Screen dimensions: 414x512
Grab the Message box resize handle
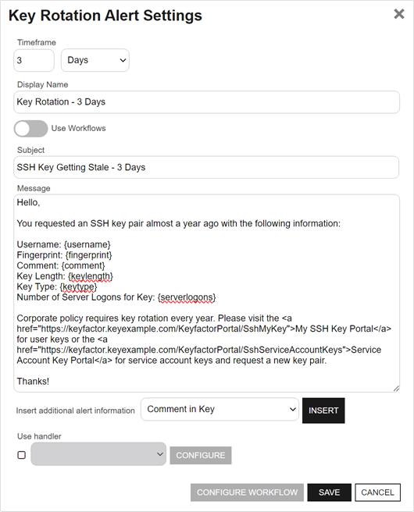click(x=396, y=388)
